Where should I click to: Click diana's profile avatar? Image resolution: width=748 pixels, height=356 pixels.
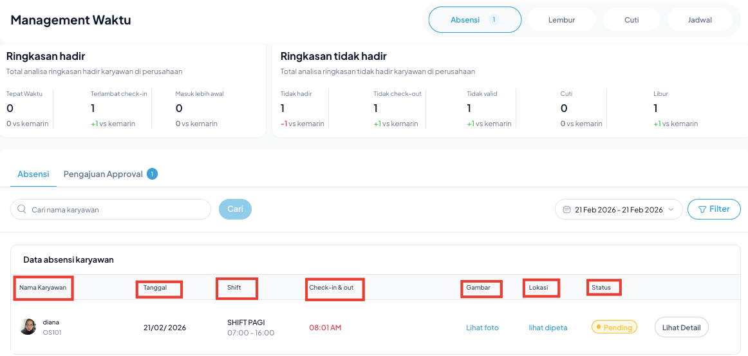pos(28,327)
